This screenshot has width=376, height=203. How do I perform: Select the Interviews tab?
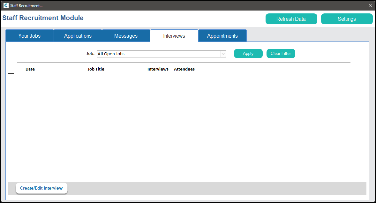point(174,36)
